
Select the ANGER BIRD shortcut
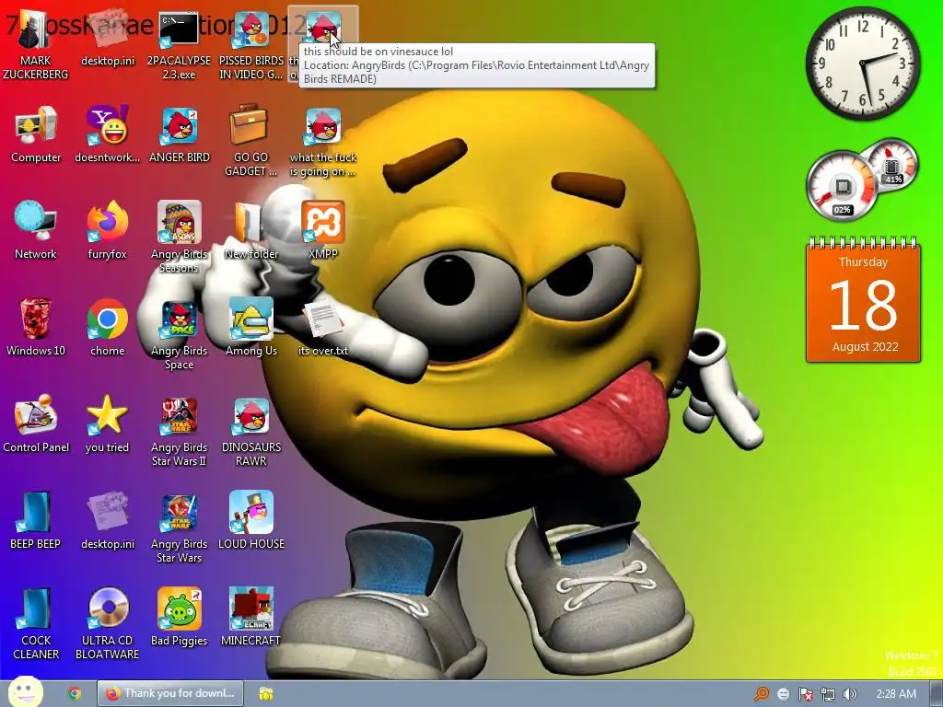[x=180, y=135]
